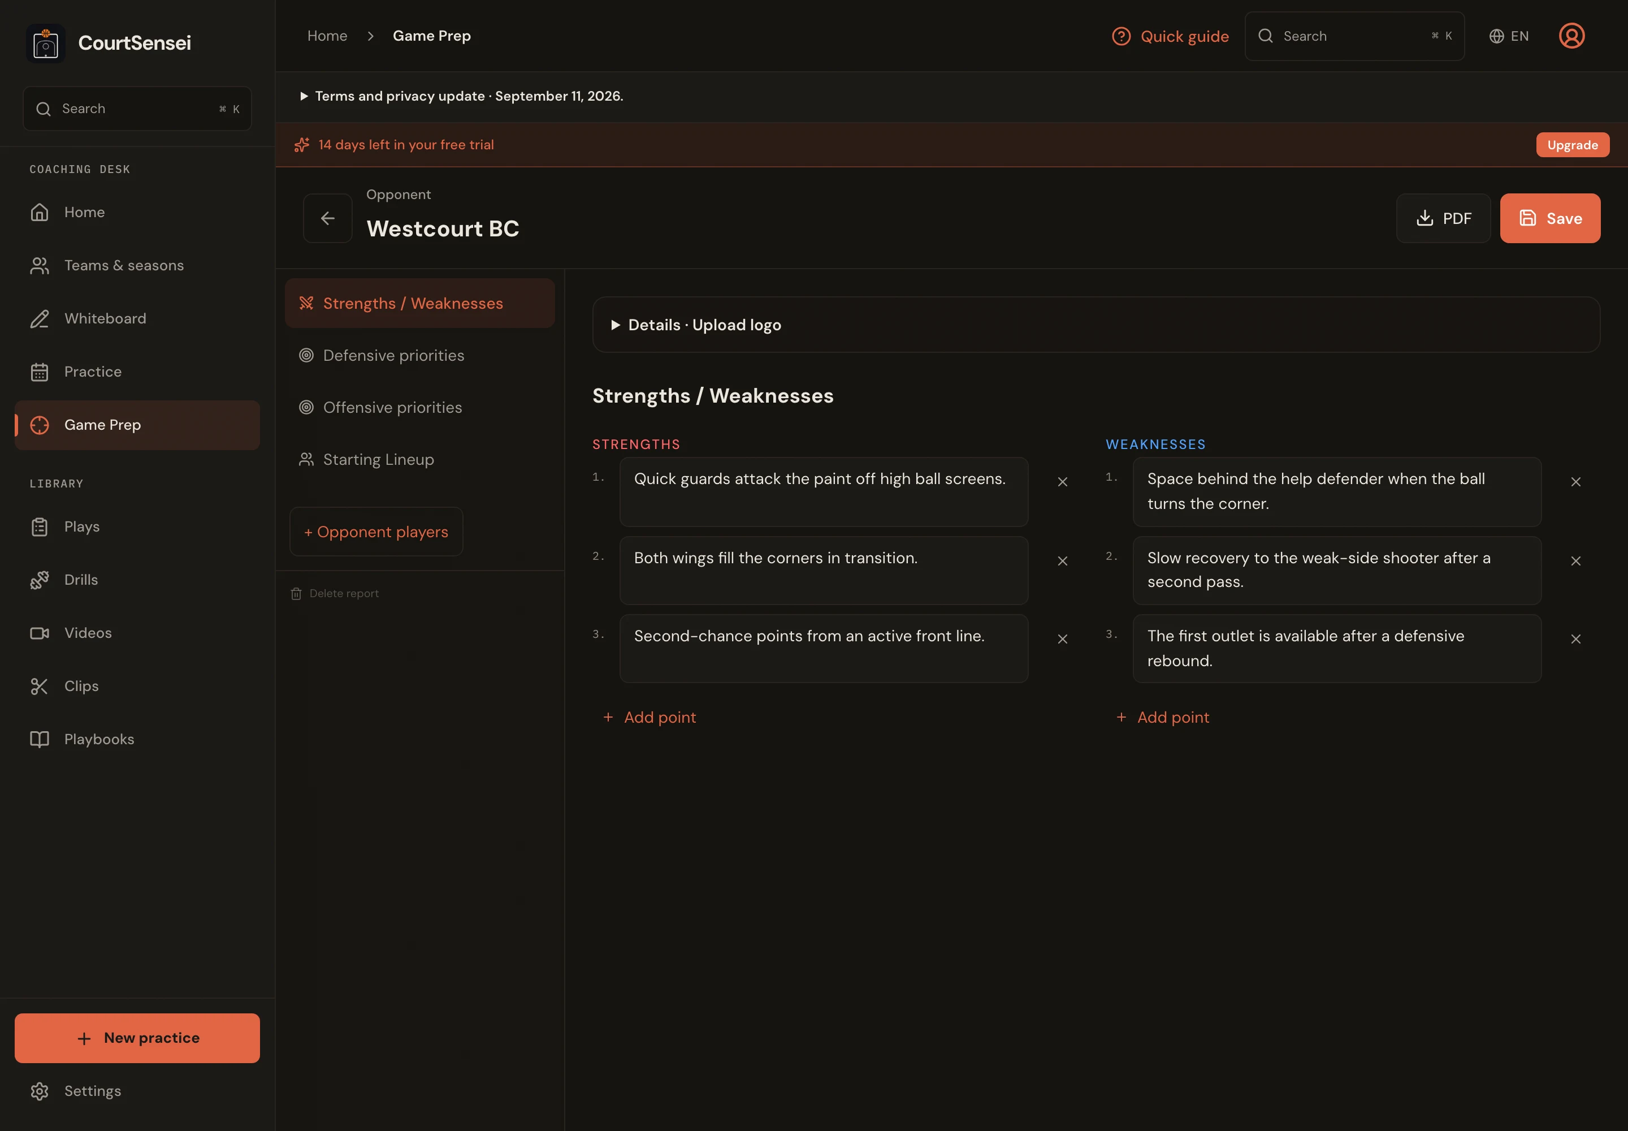Select Strengths / Weaknesses tab

419,303
